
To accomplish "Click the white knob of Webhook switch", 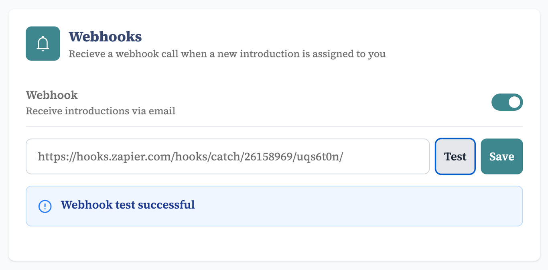I will point(515,102).
